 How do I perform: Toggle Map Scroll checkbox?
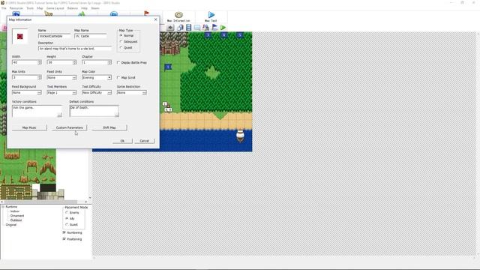click(x=118, y=77)
